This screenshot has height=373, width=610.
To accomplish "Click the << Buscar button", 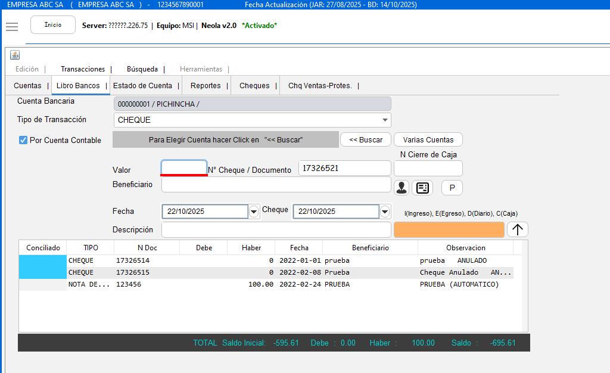I will 366,140.
